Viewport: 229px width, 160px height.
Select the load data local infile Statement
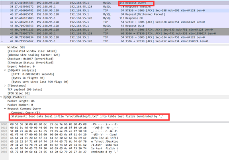[x=87, y=116]
